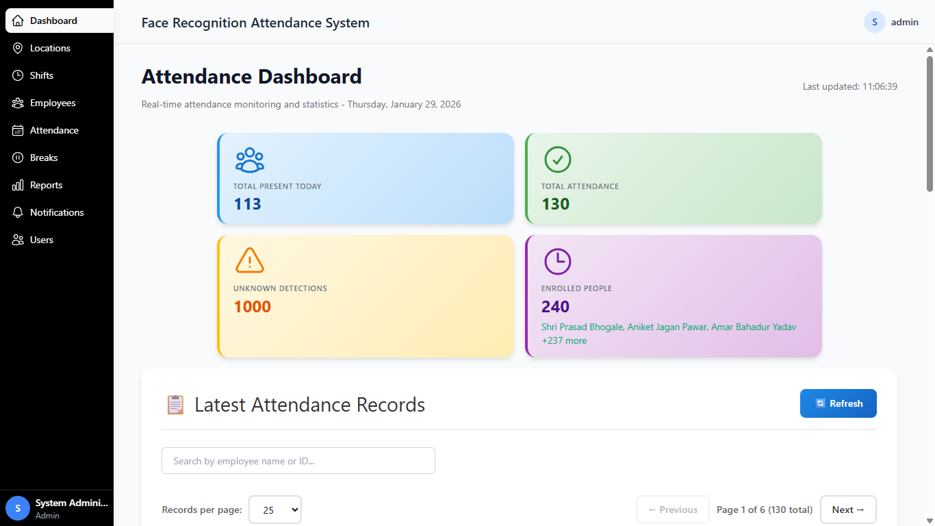This screenshot has height=526, width=935.
Task: Click the Previous pagination control
Action: (672, 510)
